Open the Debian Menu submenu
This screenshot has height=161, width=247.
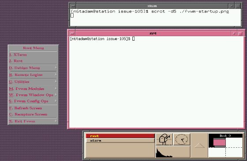33,68
